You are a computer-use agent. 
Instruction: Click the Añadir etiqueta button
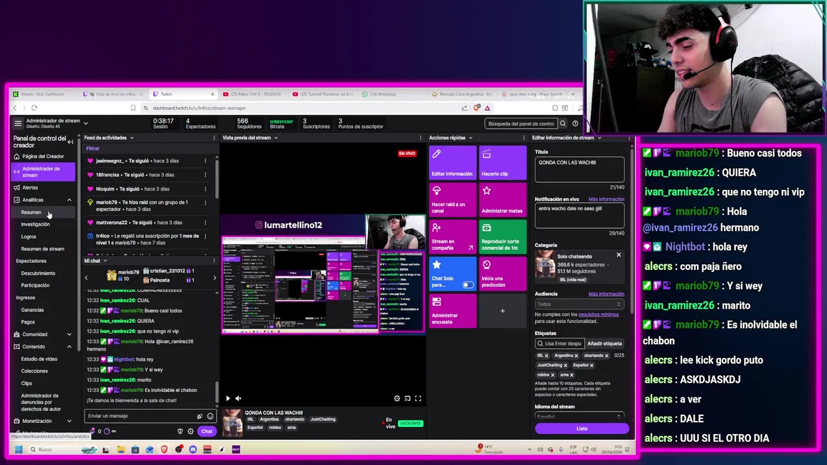click(x=604, y=344)
